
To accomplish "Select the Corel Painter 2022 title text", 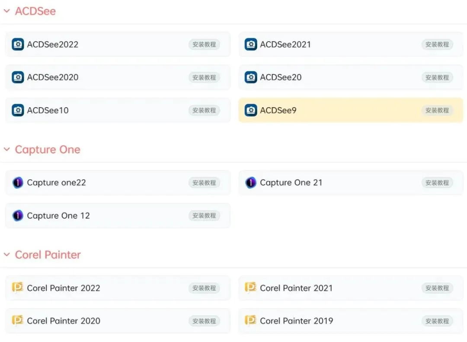I will (64, 288).
